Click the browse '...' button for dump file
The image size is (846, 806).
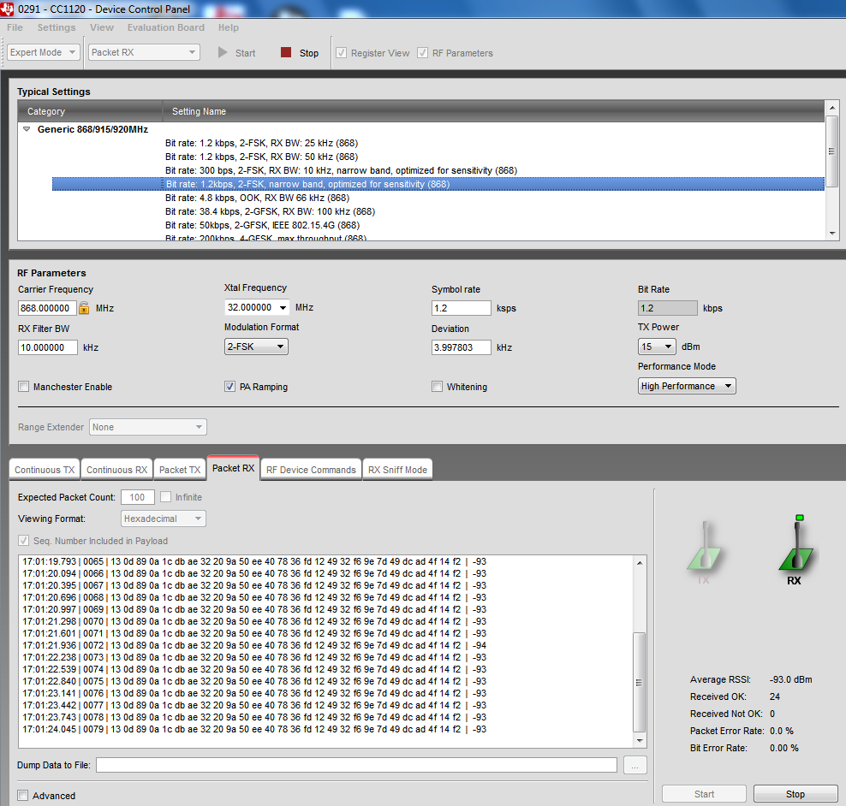click(635, 766)
